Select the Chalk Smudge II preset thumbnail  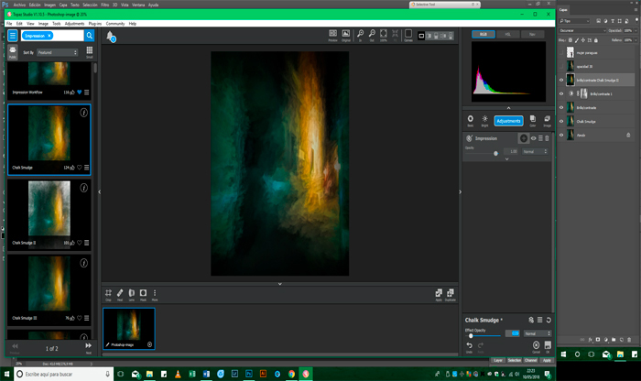(49, 211)
